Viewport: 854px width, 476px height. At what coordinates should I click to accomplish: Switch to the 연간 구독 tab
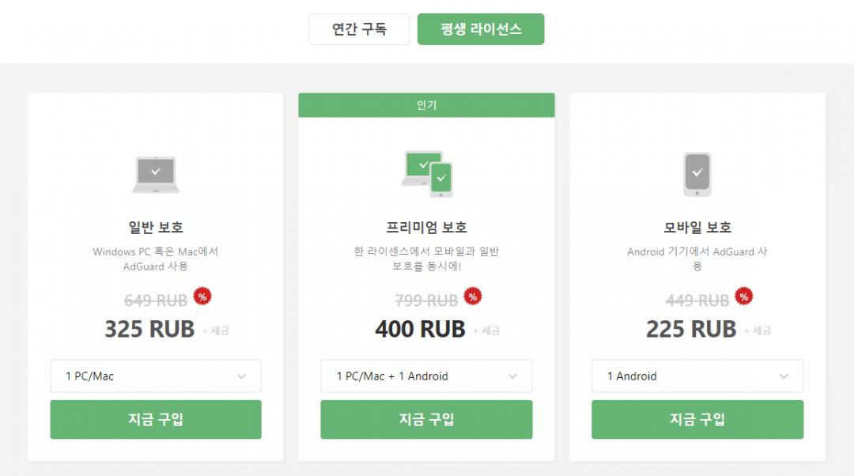[359, 29]
